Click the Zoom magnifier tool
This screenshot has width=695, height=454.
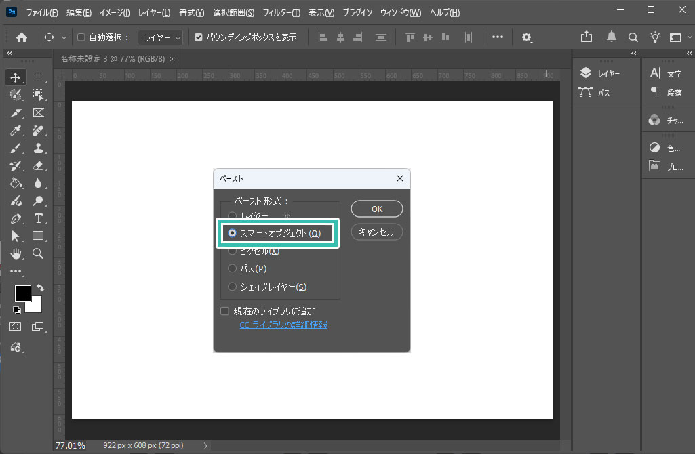tap(38, 253)
